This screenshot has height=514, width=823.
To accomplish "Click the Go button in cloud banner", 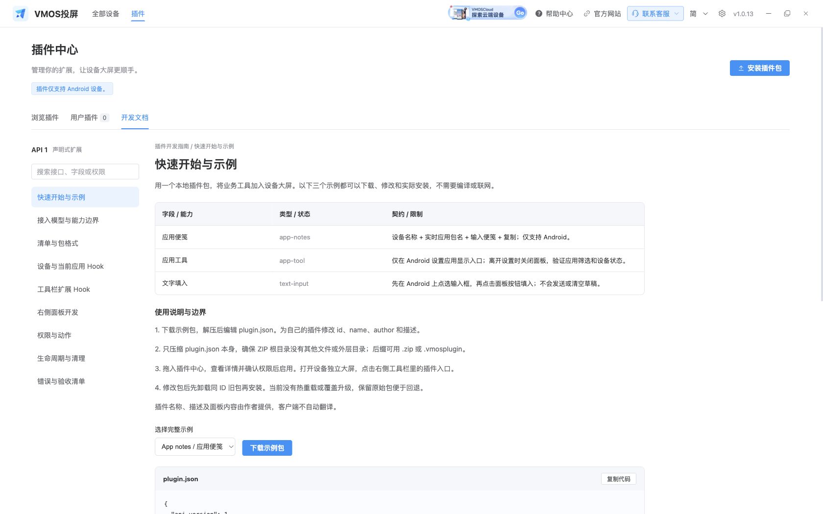I will point(520,13).
